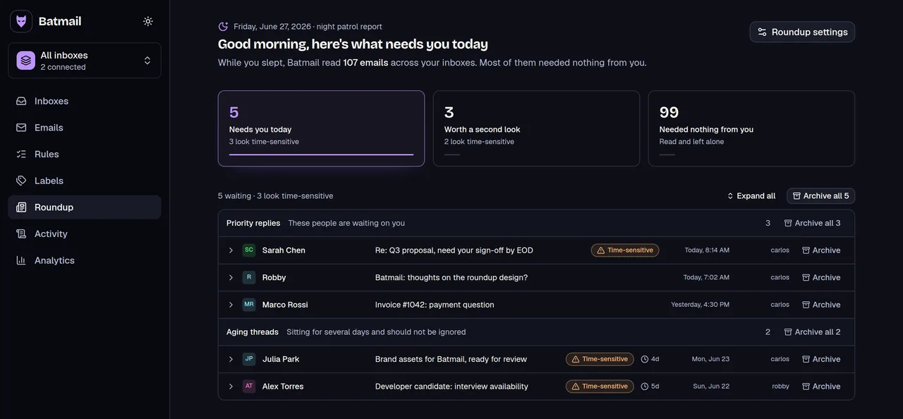Select Roundup in the sidebar

coord(85,207)
